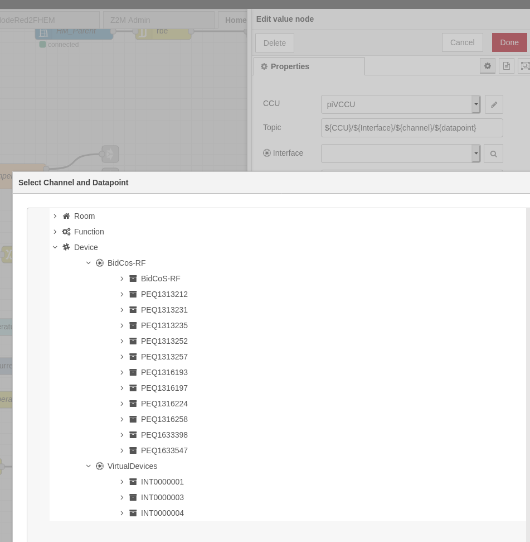Select the rbe node in the flow
Image resolution: width=530 pixels, height=542 pixels.
click(x=162, y=31)
